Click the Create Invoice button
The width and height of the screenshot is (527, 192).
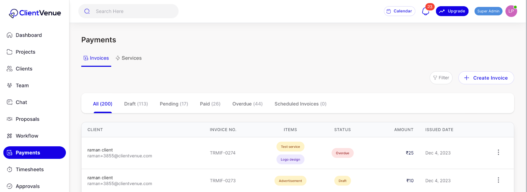tap(486, 78)
